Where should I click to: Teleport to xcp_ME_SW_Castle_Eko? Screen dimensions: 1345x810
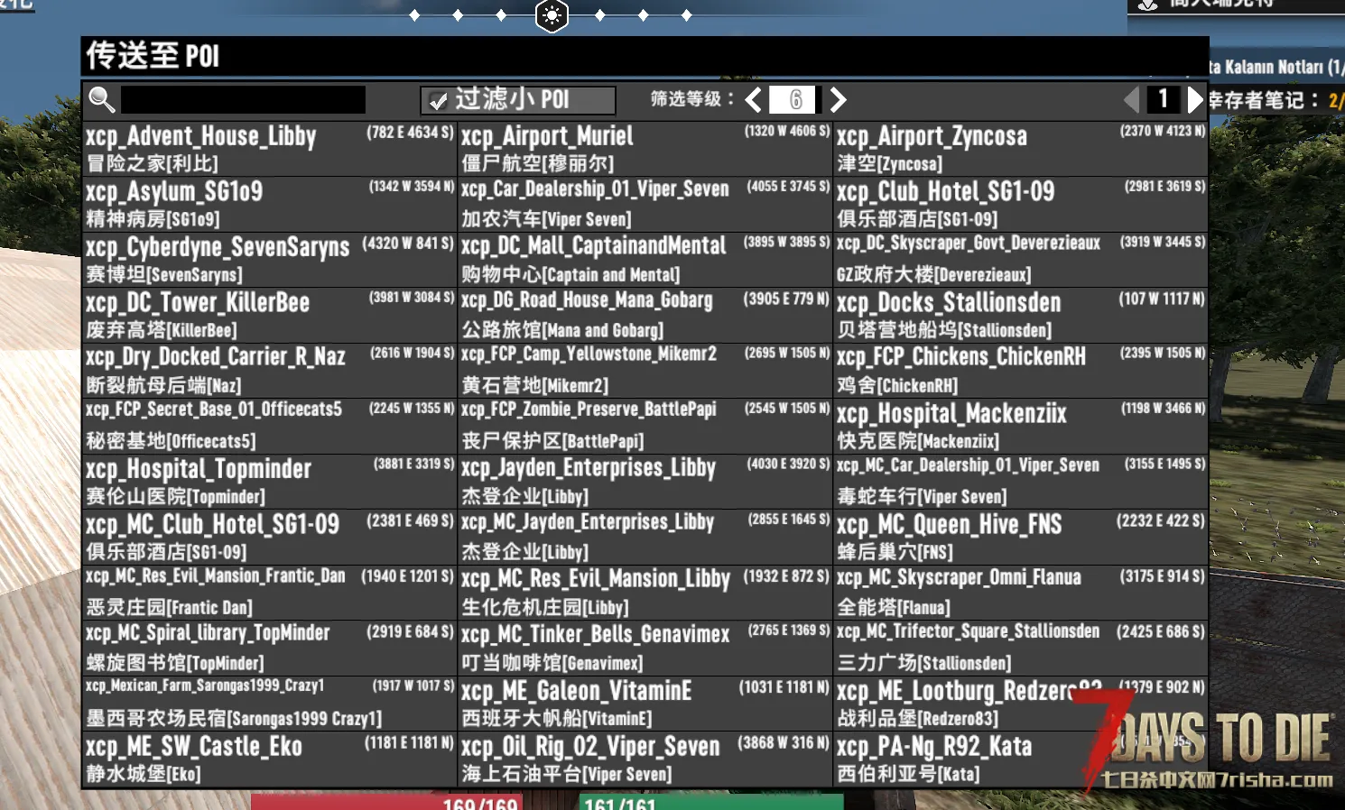pyautogui.click(x=270, y=759)
